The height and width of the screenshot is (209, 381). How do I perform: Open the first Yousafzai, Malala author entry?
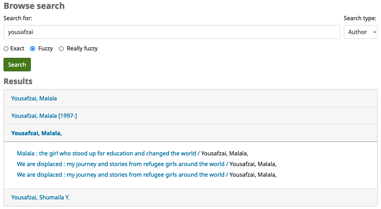pos(34,98)
